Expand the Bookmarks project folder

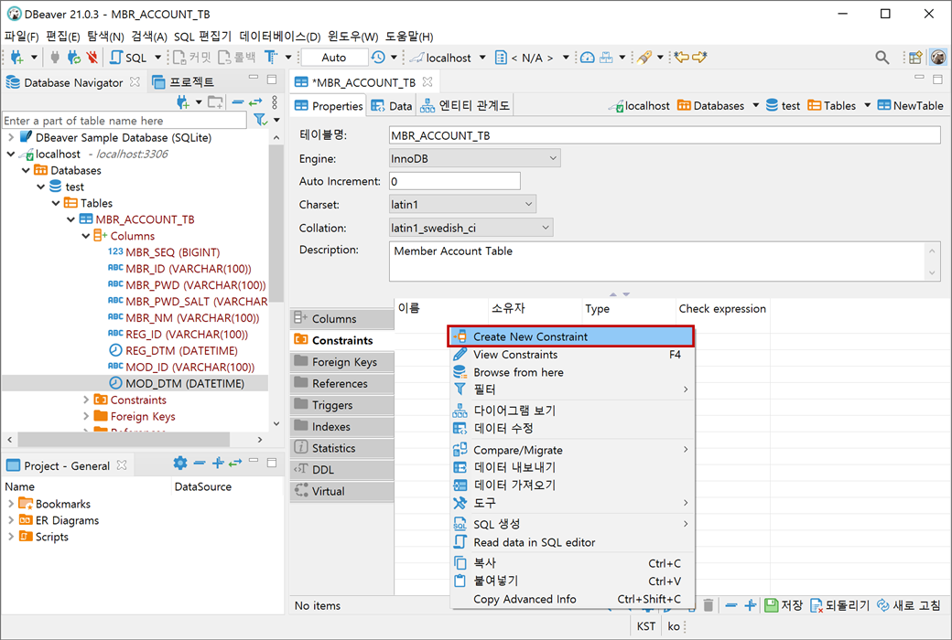point(10,504)
